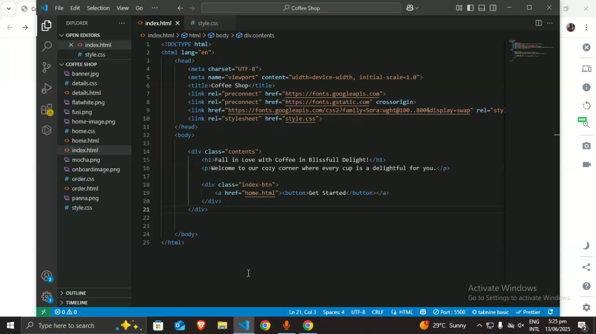This screenshot has height=334, width=596.
Task: Open details.html in the explorer
Action: coord(86,93)
